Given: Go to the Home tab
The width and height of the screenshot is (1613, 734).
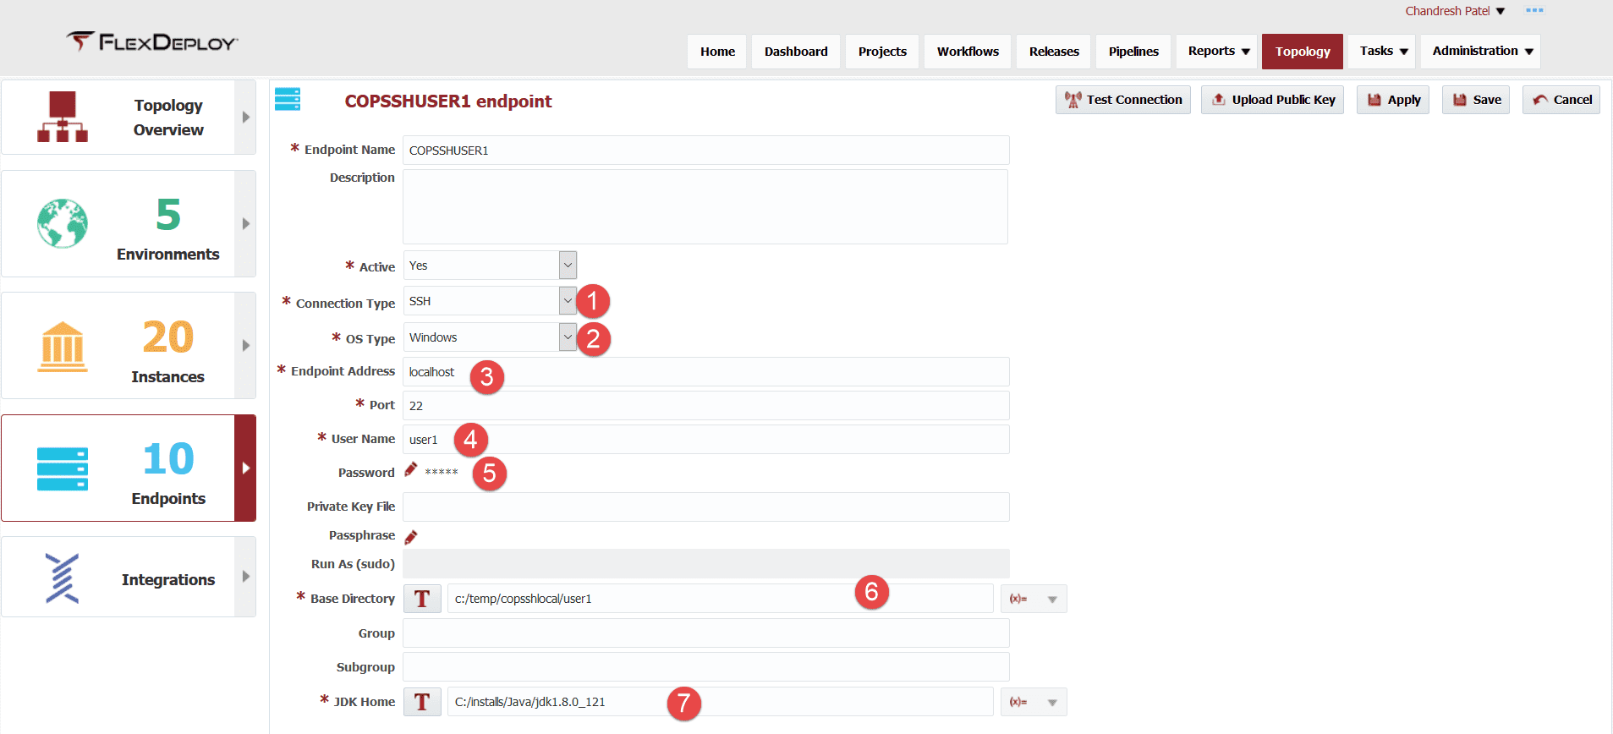Looking at the screenshot, I should tap(717, 52).
